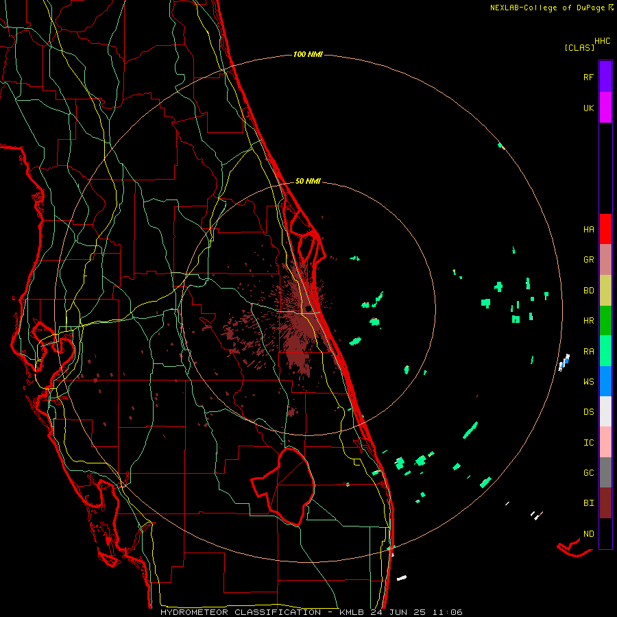The image size is (617, 617).
Task: Click the light pink IC legend swatch
Action: 605,442
